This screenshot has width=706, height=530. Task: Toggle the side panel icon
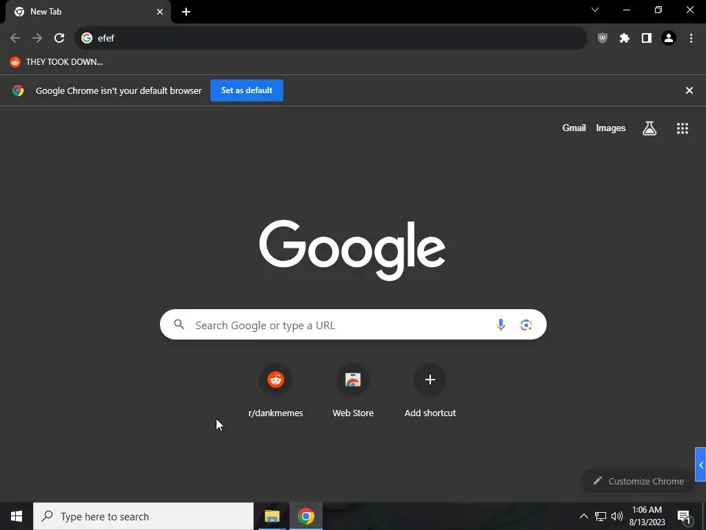(x=647, y=39)
